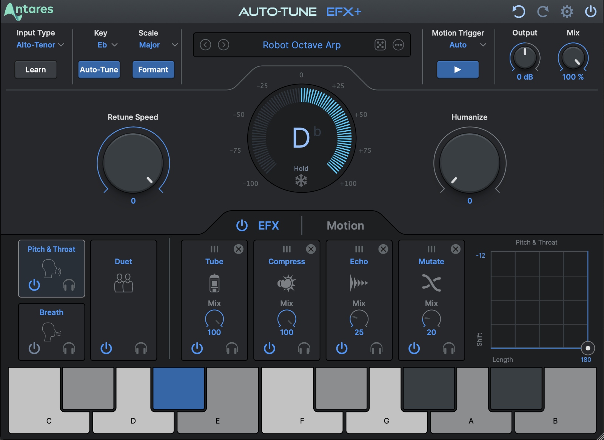Enable Formant correction
The image size is (604, 440).
tap(153, 69)
